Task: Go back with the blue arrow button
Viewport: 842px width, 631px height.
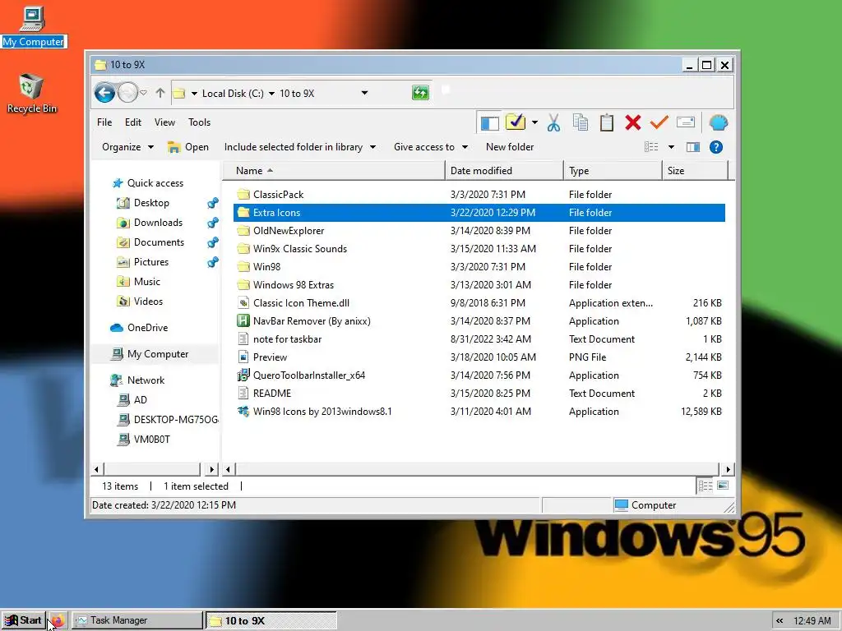Action: point(104,93)
